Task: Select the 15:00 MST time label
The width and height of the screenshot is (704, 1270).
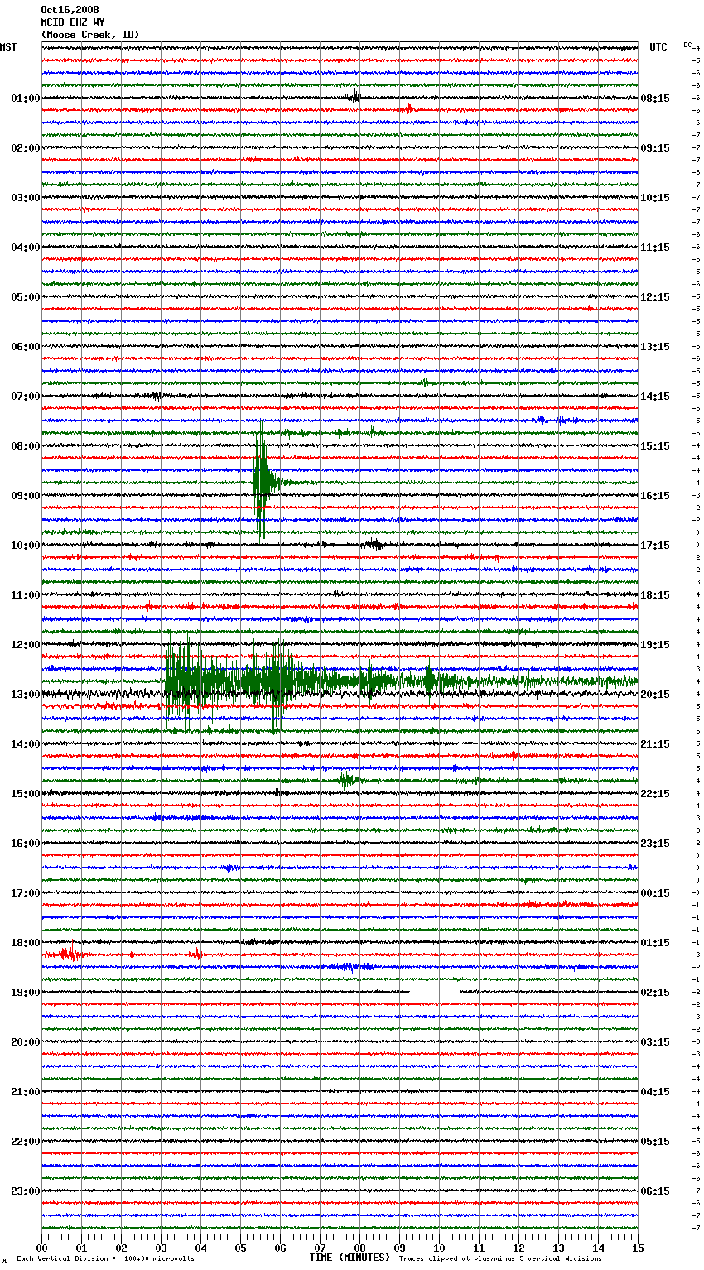Action: pyautogui.click(x=26, y=794)
